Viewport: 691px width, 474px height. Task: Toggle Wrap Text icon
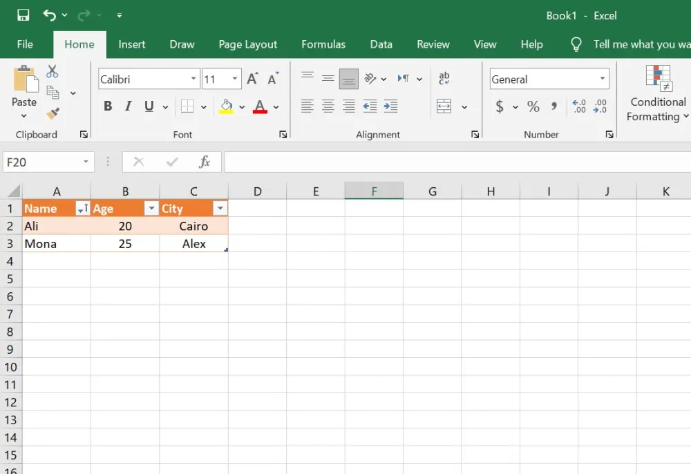pos(444,79)
